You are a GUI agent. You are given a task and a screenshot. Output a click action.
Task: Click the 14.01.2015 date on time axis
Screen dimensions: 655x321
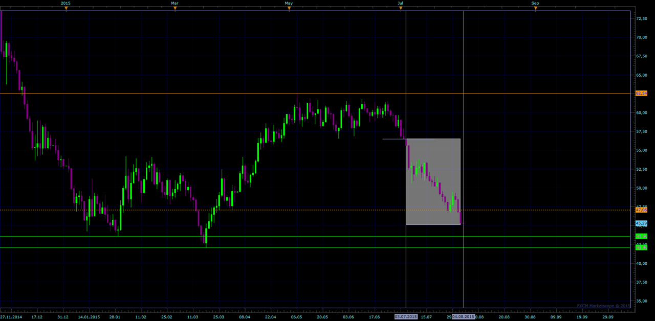(x=89, y=317)
